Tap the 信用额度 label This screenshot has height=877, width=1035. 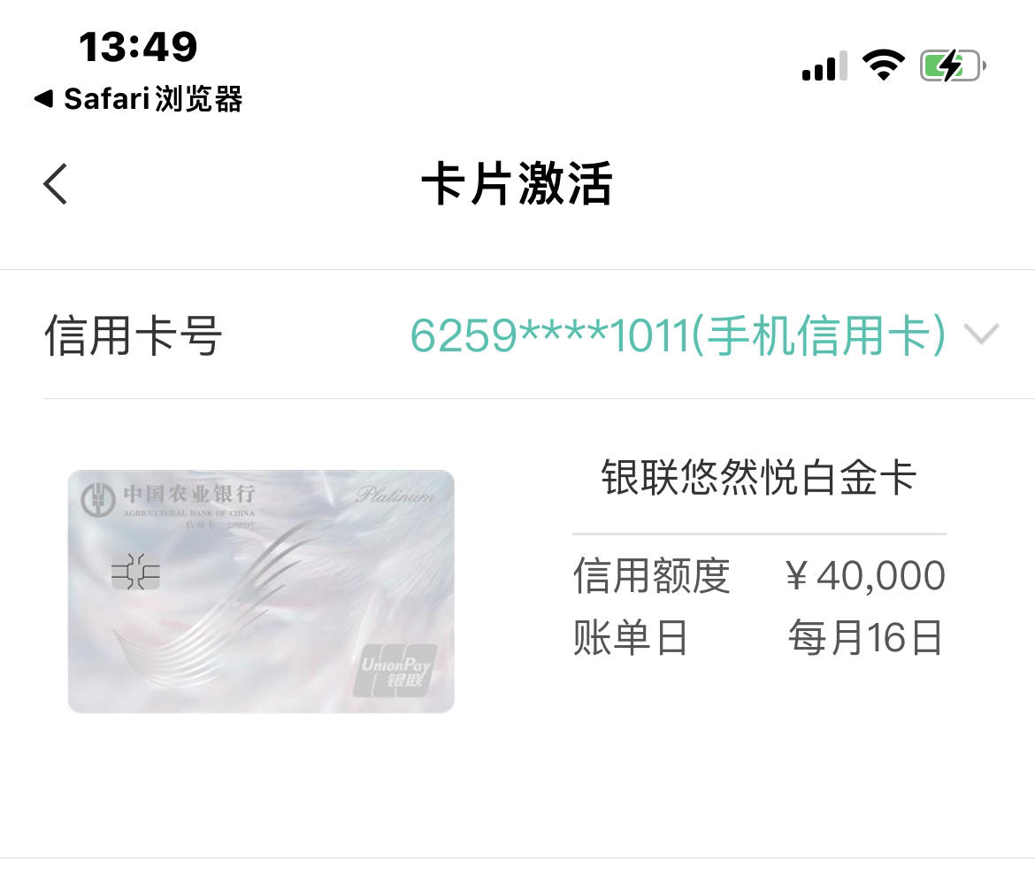pos(651,575)
